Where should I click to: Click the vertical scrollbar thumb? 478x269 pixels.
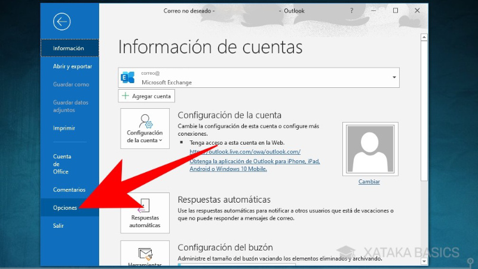click(424, 111)
